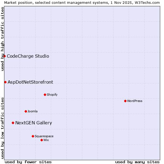164x164 pixels.
Task: Click the 'used by high traffic sites' axis label
Action: (2, 39)
